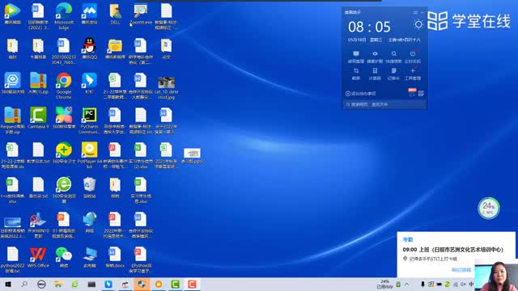Click the highlighted shield icon on taskbar
The width and height of the screenshot is (518, 291).
(x=142, y=285)
